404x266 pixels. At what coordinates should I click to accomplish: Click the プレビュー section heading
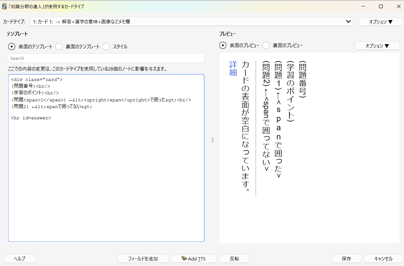228,34
